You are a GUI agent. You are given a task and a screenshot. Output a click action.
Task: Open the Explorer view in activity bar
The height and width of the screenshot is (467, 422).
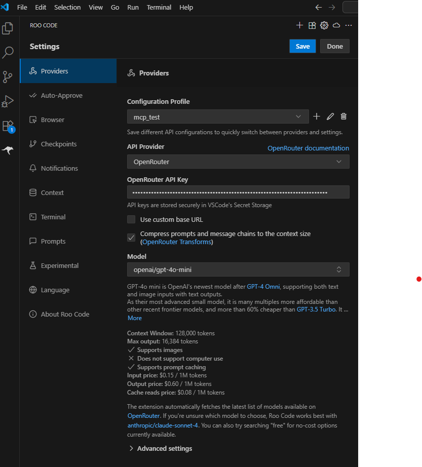point(8,28)
